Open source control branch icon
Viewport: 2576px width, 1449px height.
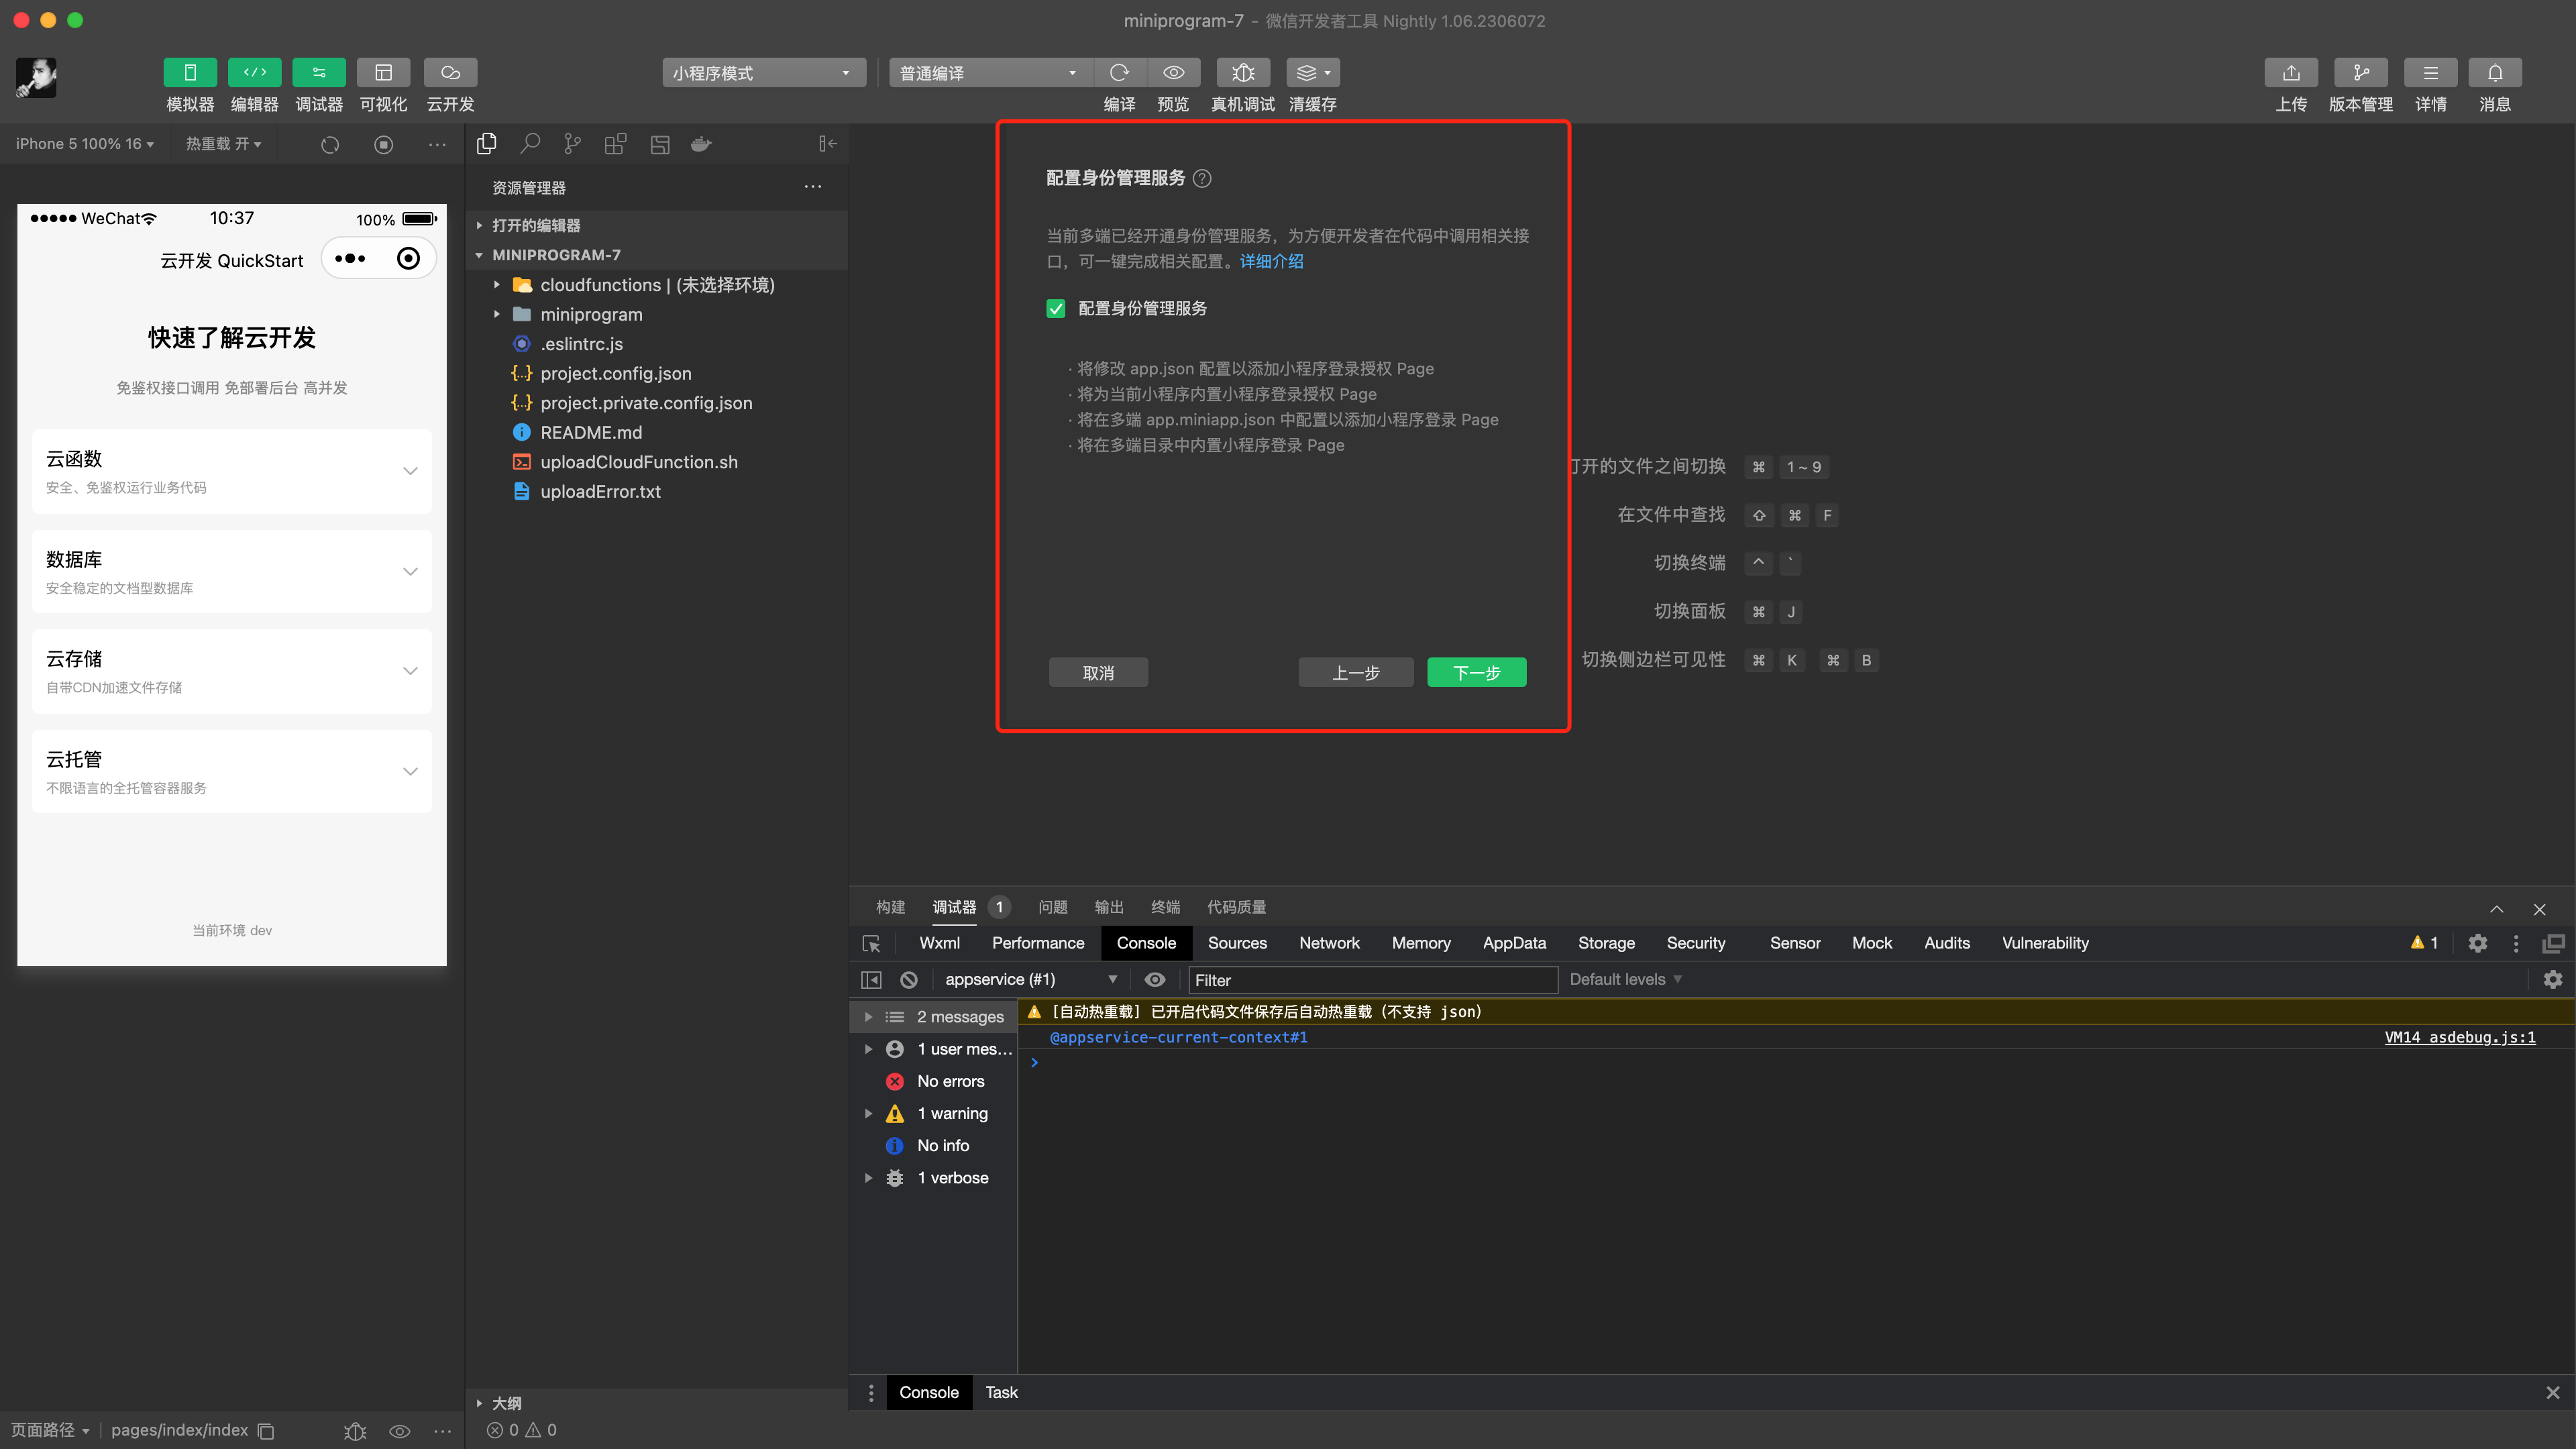(572, 144)
